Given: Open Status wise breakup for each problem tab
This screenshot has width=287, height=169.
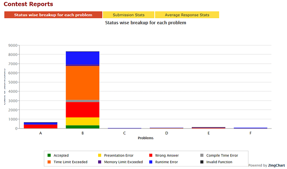Looking at the screenshot, I should point(53,15).
